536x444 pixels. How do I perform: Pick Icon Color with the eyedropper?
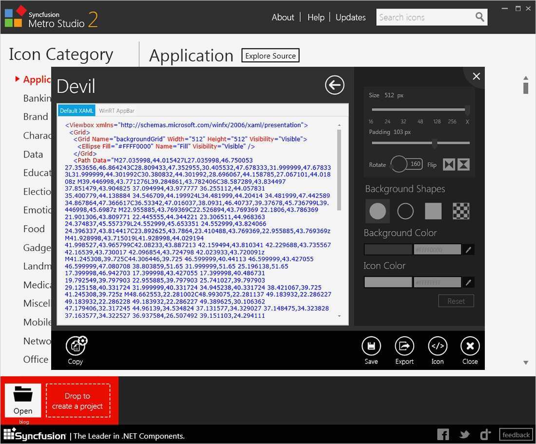click(468, 282)
